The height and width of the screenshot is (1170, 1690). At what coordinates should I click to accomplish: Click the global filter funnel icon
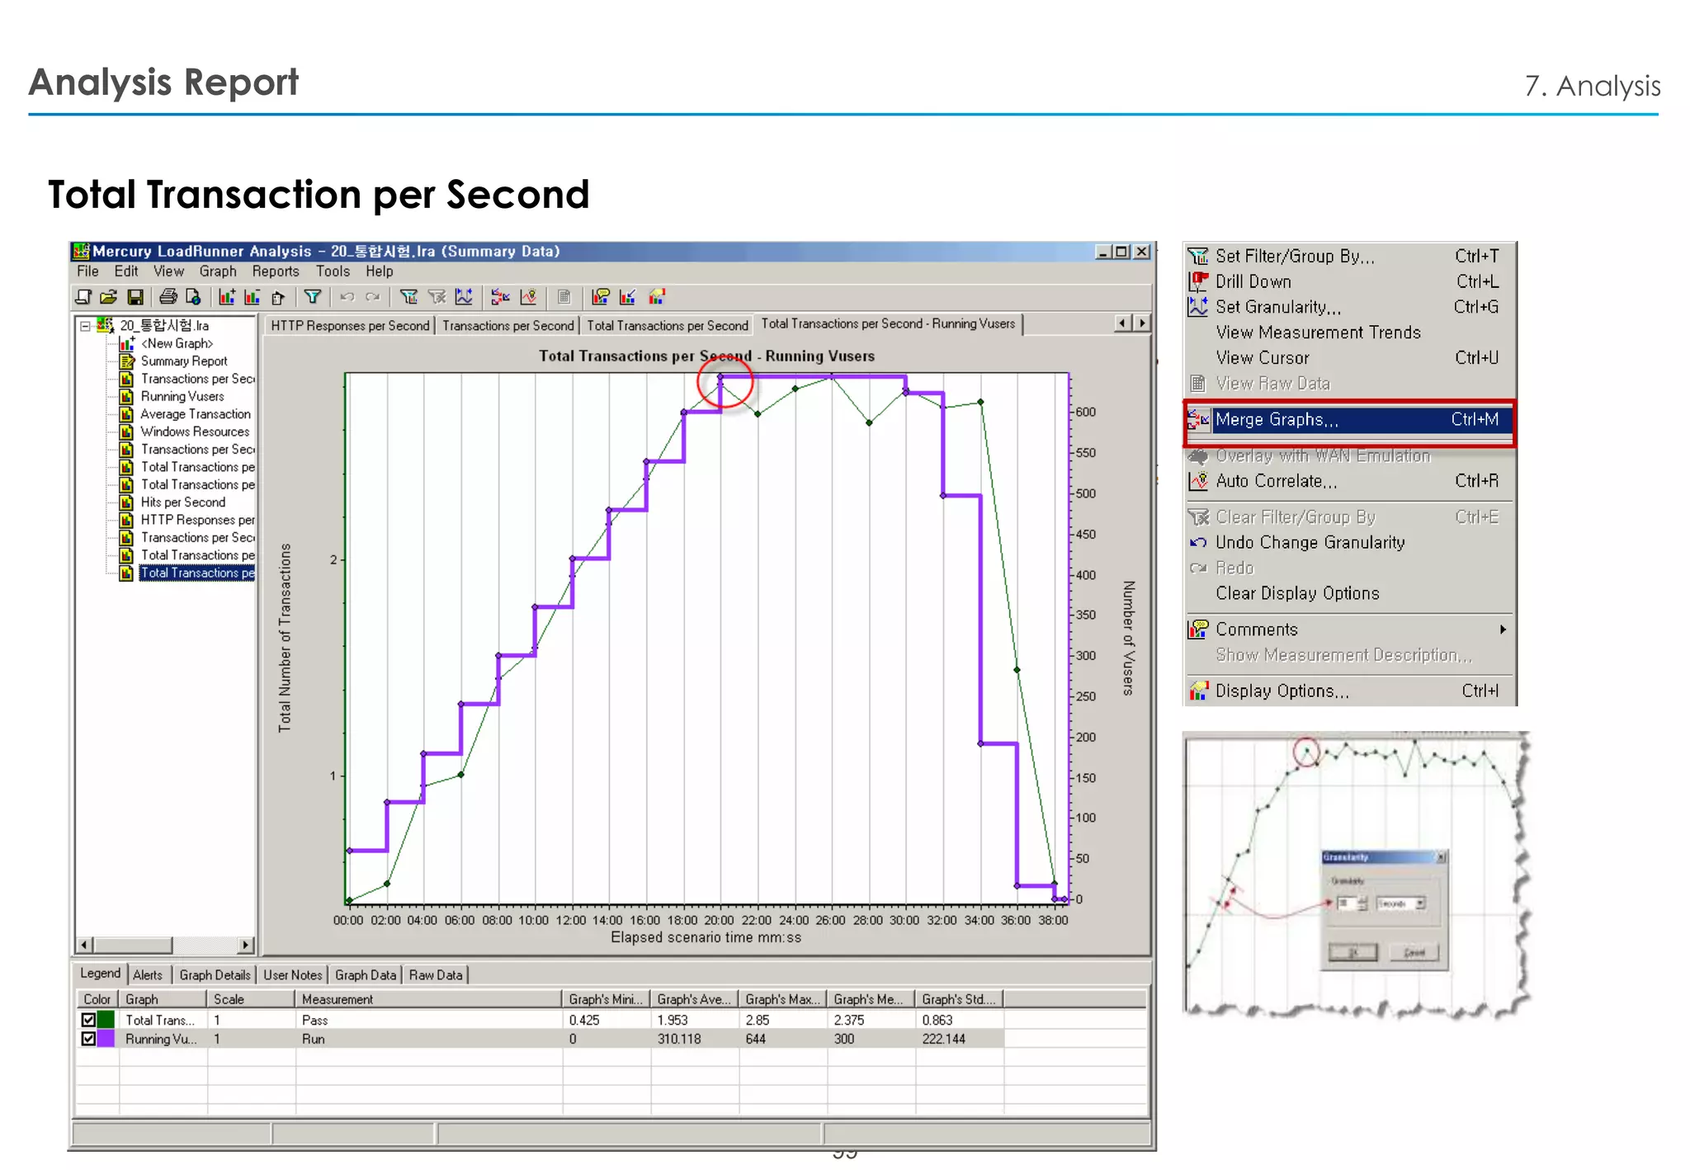tap(312, 297)
